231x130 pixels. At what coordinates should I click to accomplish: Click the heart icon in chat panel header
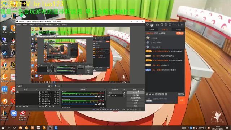[147, 25]
